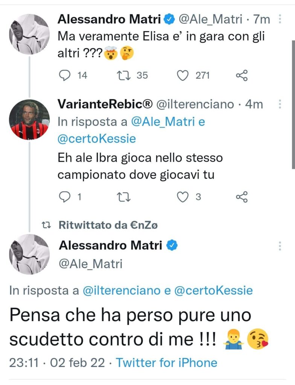Share VarianteRebic's reply tweet
The image size is (295, 385).
tap(242, 197)
